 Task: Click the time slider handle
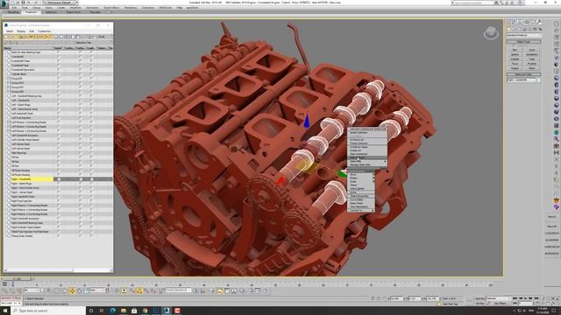pos(17,278)
